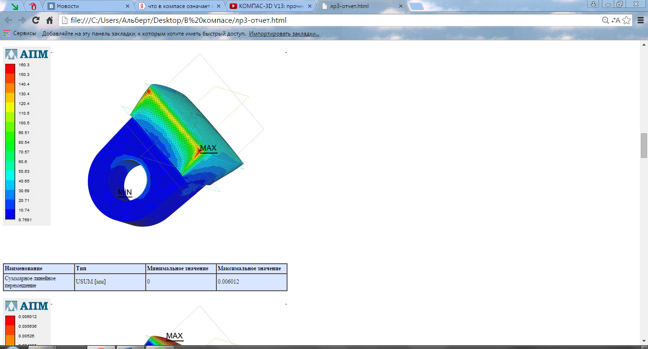Image resolution: width=648 pixels, height=349 pixels.
Task: Switch to pinned tab with green arrow
Action: coord(15,6)
